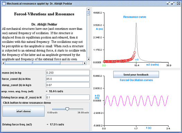This screenshot has height=133, width=182.
Task: Click the 0.00rad/s slider minimum label
Action: [x=52, y=113]
